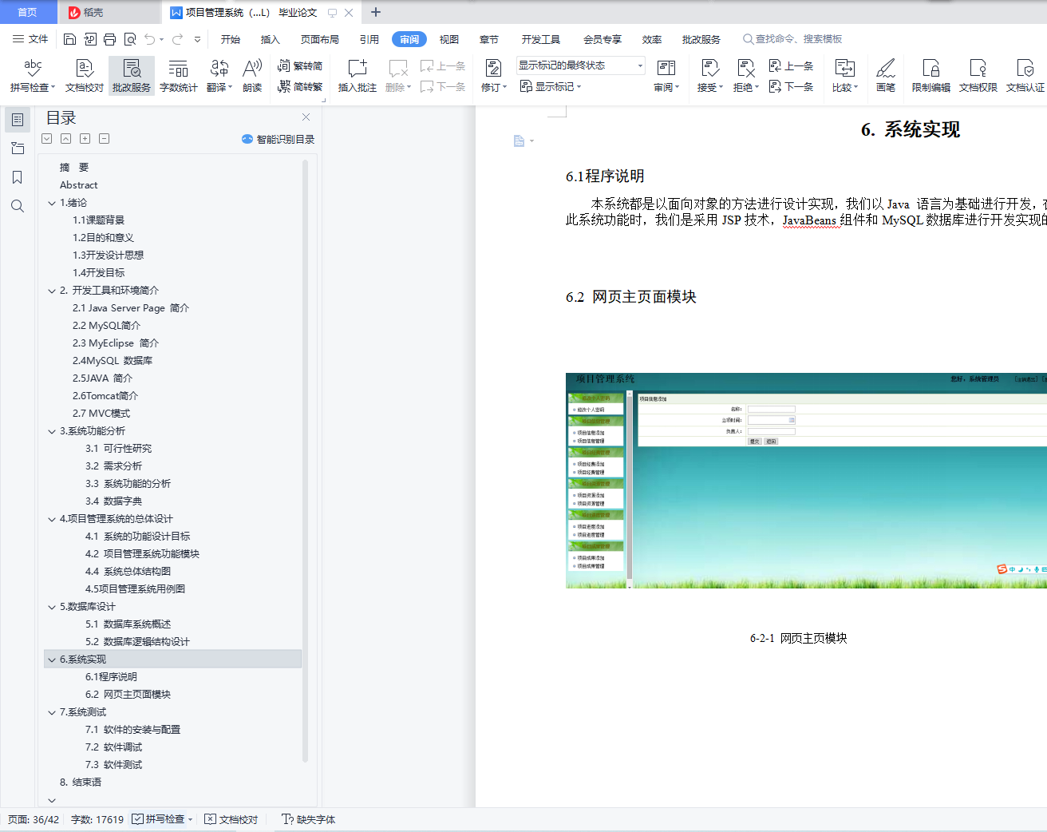Close the 目录 outline panel

(x=306, y=117)
